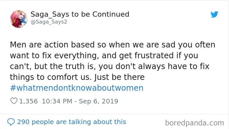Click the Twitter bird logo
Image resolution: width=229 pixels, height=129 pixels.
[x=215, y=14]
